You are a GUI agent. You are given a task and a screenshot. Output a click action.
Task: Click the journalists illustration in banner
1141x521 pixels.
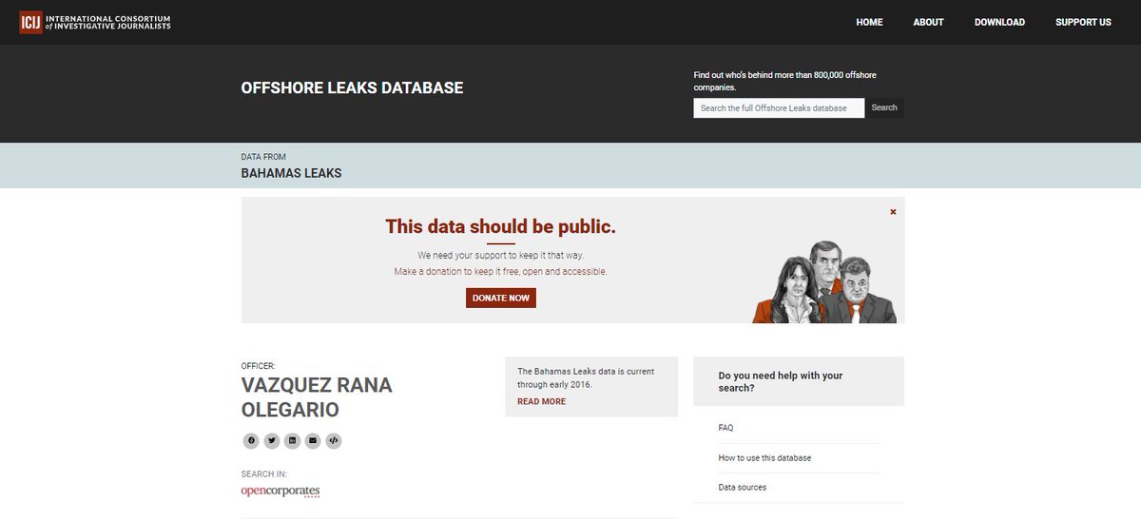(x=824, y=281)
